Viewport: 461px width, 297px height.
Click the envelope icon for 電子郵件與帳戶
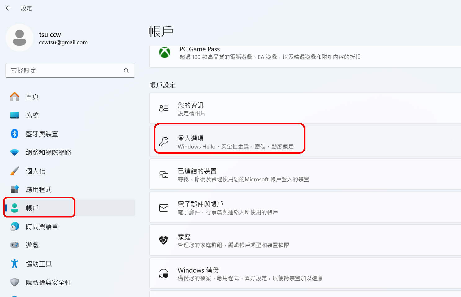click(164, 208)
